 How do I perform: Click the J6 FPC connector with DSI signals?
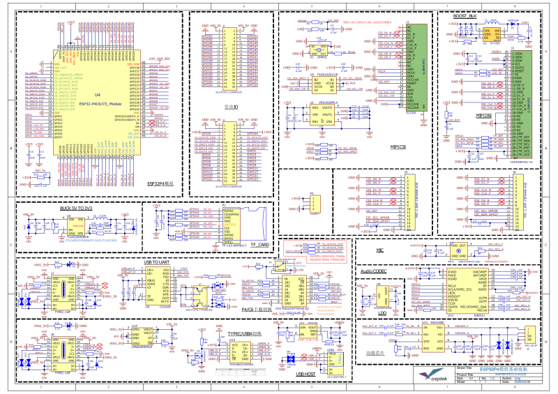tap(518, 202)
